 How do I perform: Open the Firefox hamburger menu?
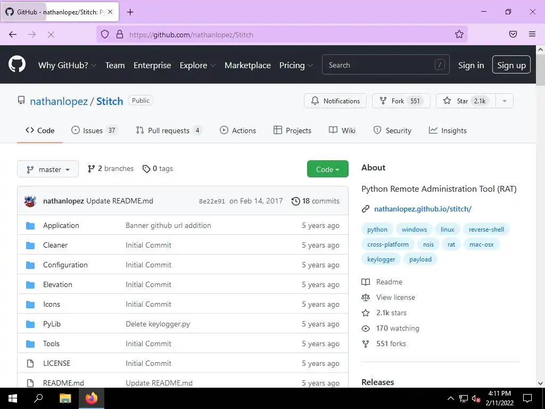(532, 34)
